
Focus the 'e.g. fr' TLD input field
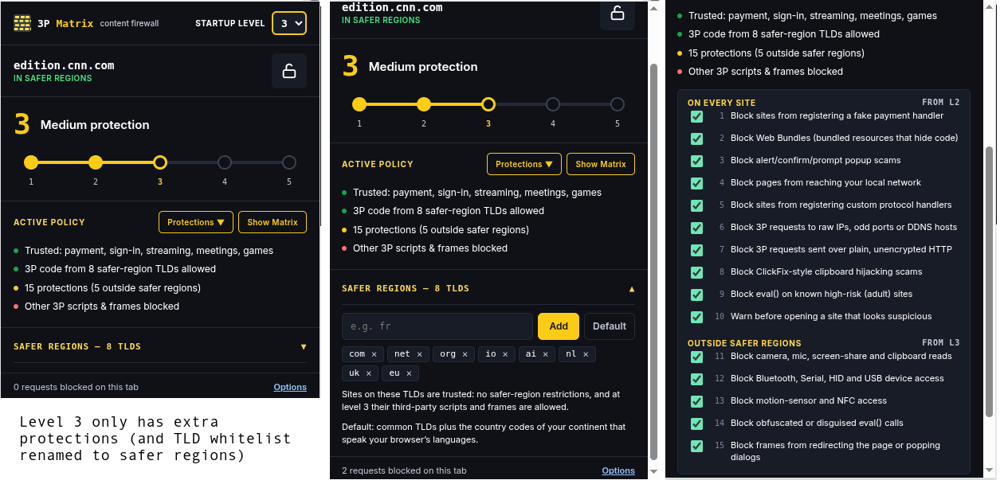pos(437,326)
